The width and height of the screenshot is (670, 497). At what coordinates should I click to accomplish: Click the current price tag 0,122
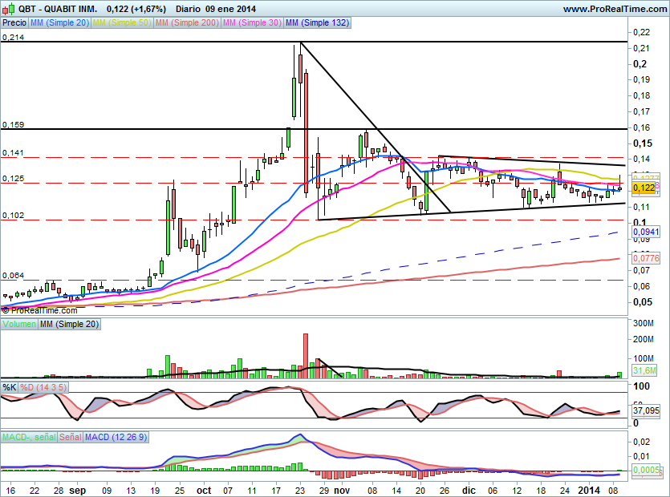tap(644, 188)
